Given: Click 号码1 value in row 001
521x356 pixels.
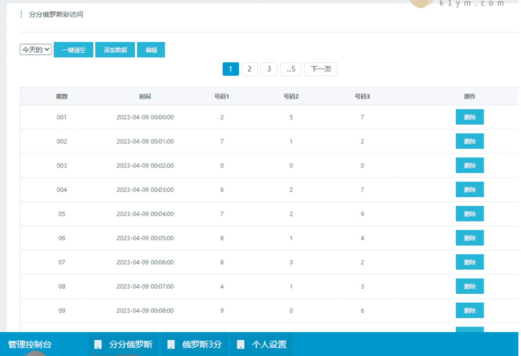Looking at the screenshot, I should pos(222,117).
